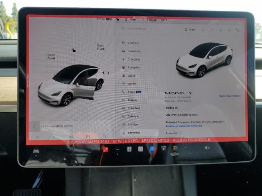The height and width of the screenshot is (196, 262).
Task: Open the media equalizer icon
Action: point(88,137)
